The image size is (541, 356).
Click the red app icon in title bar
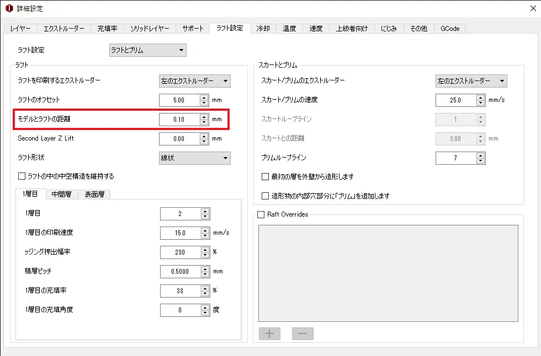(9, 9)
